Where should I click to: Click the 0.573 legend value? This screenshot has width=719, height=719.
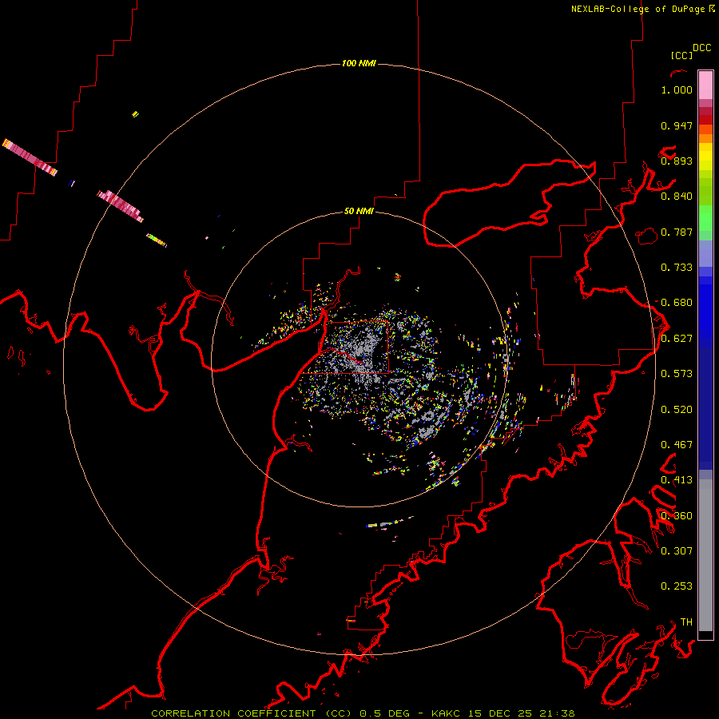click(677, 374)
